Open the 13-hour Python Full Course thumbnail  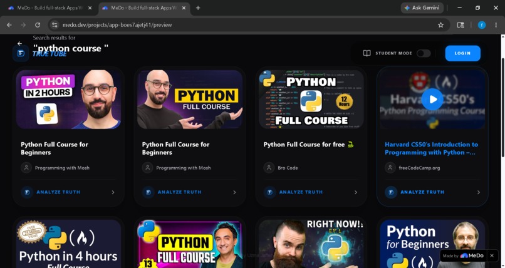[190, 244]
